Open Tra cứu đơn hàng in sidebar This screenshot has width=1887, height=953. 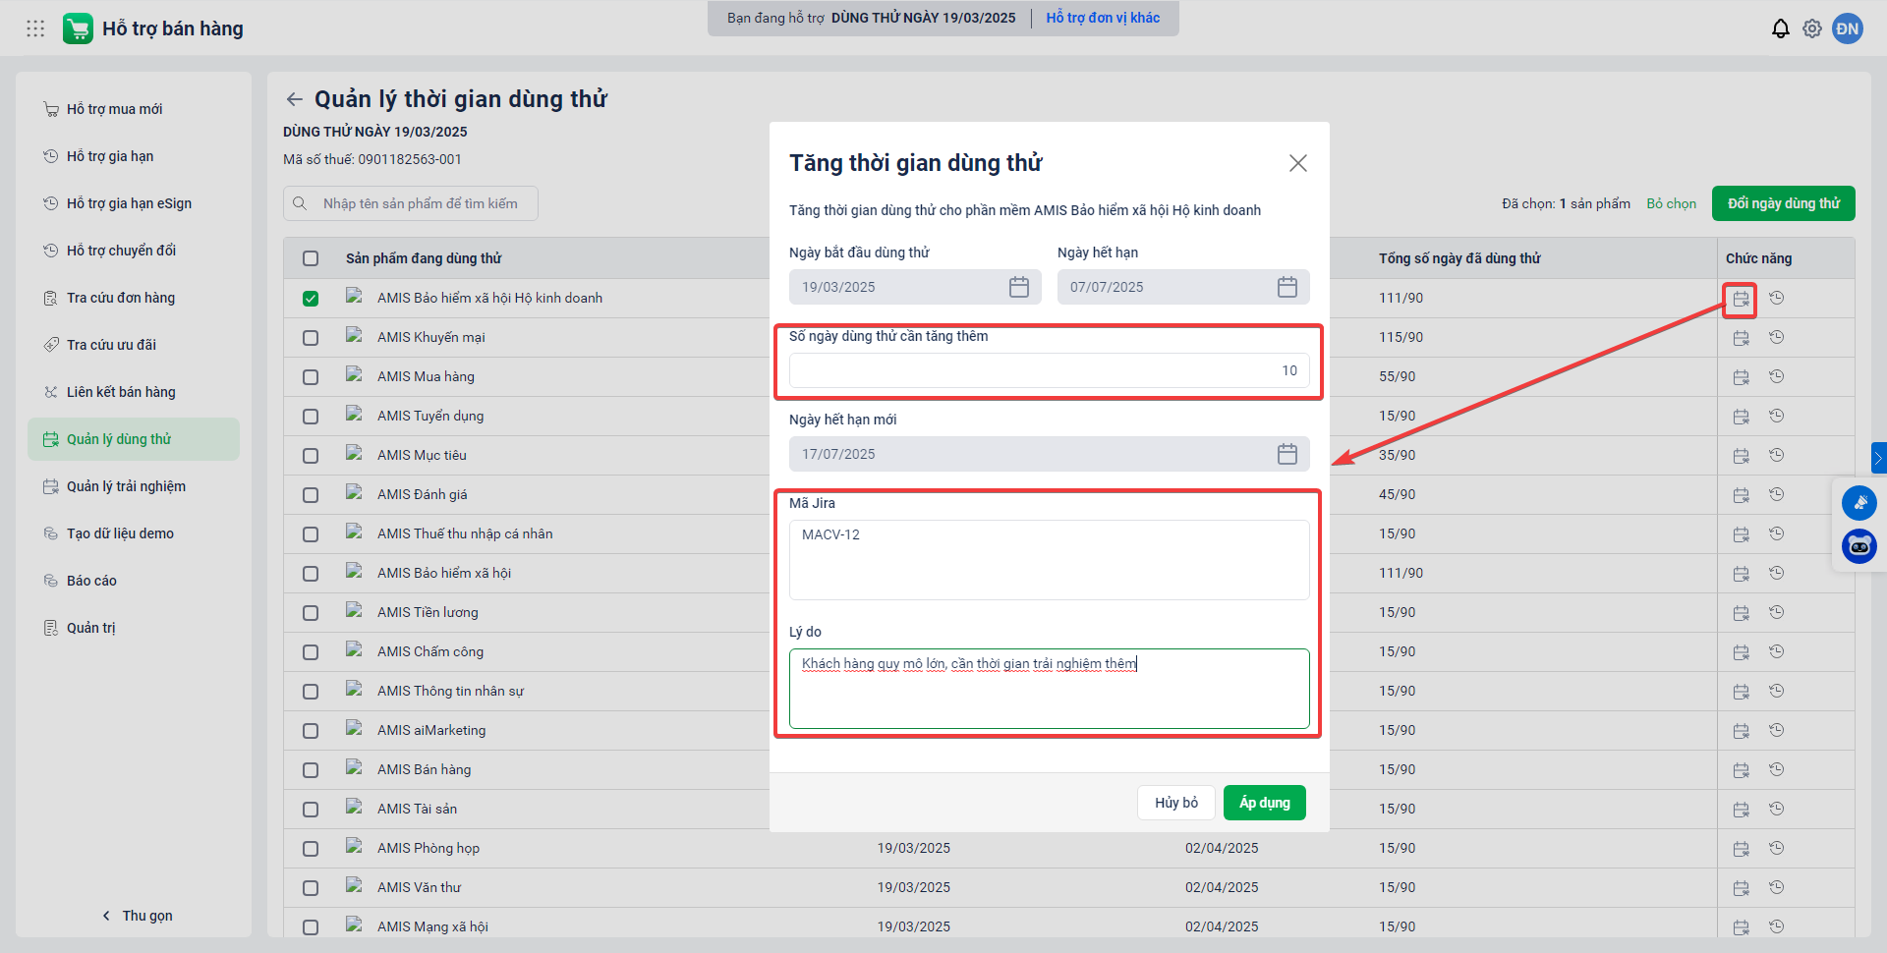click(134, 298)
